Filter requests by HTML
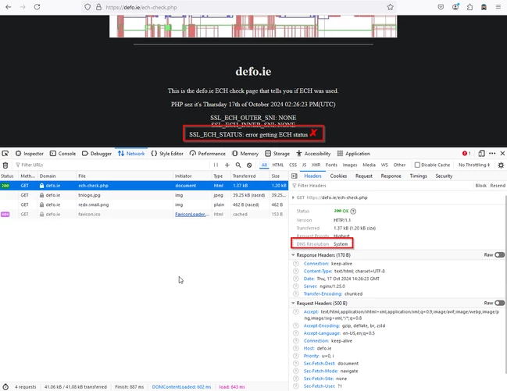This screenshot has width=507, height=391. tap(278, 165)
